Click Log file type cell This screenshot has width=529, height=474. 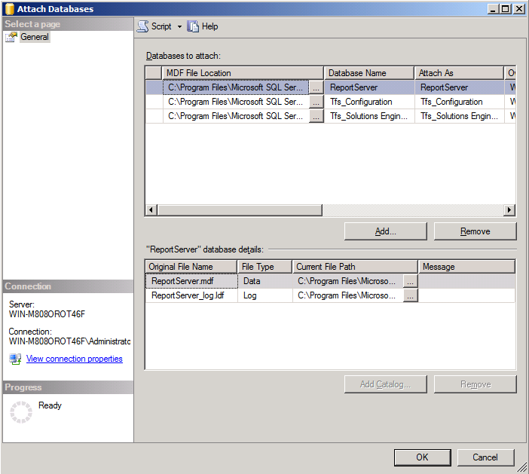tap(265, 295)
